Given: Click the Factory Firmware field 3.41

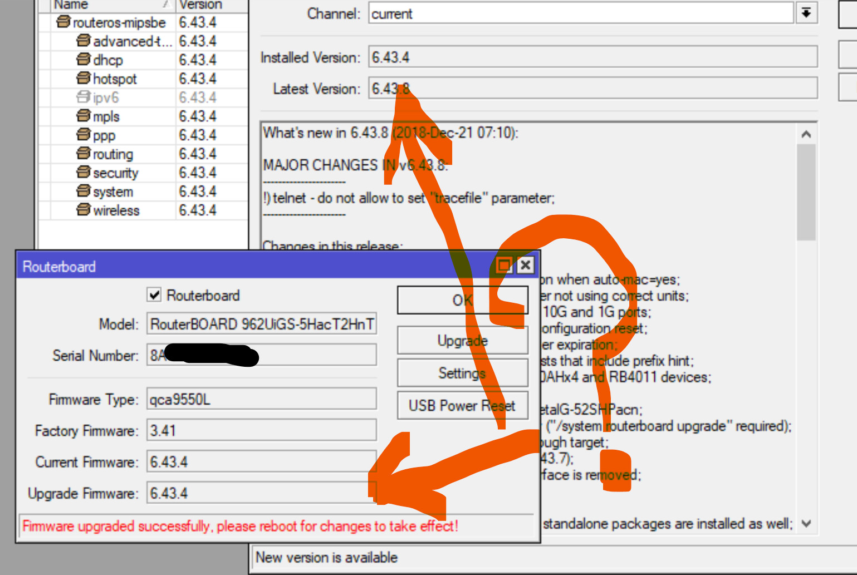Looking at the screenshot, I should 262,430.
